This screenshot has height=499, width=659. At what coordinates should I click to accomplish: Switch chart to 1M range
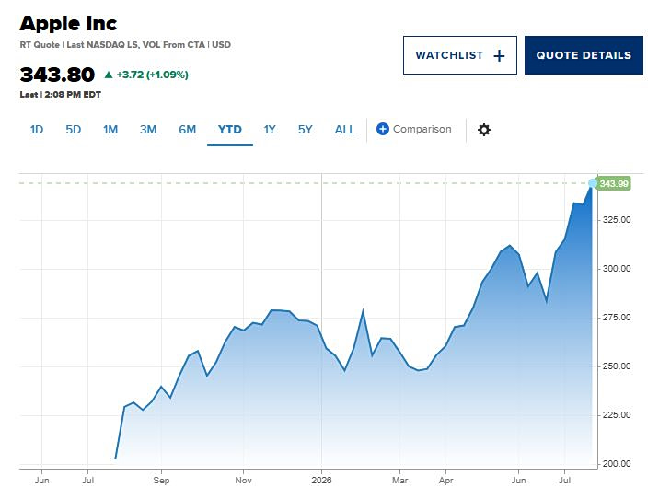pos(110,130)
